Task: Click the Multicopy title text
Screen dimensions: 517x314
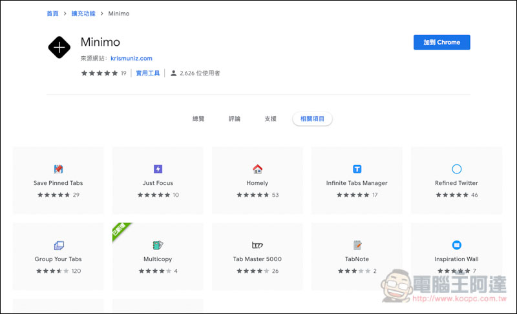Action: [158, 259]
